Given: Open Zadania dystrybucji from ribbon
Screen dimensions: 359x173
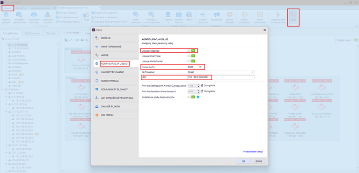Looking at the screenshot, I should (203, 18).
